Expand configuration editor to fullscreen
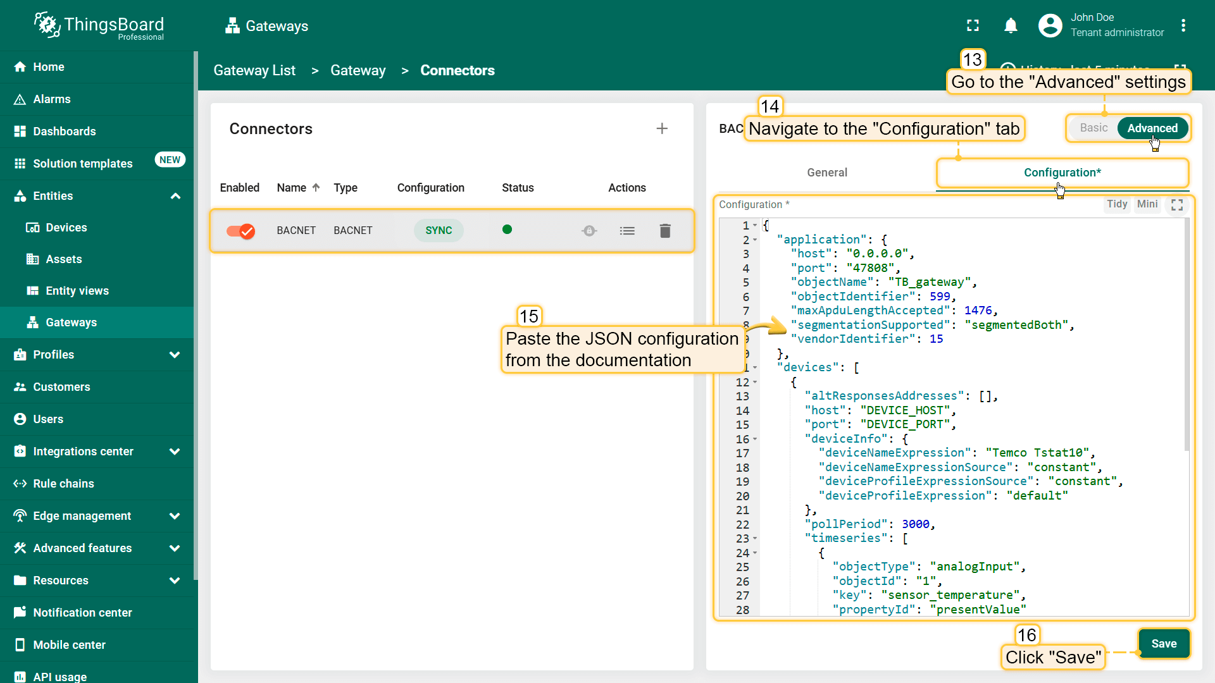 [1176, 205]
